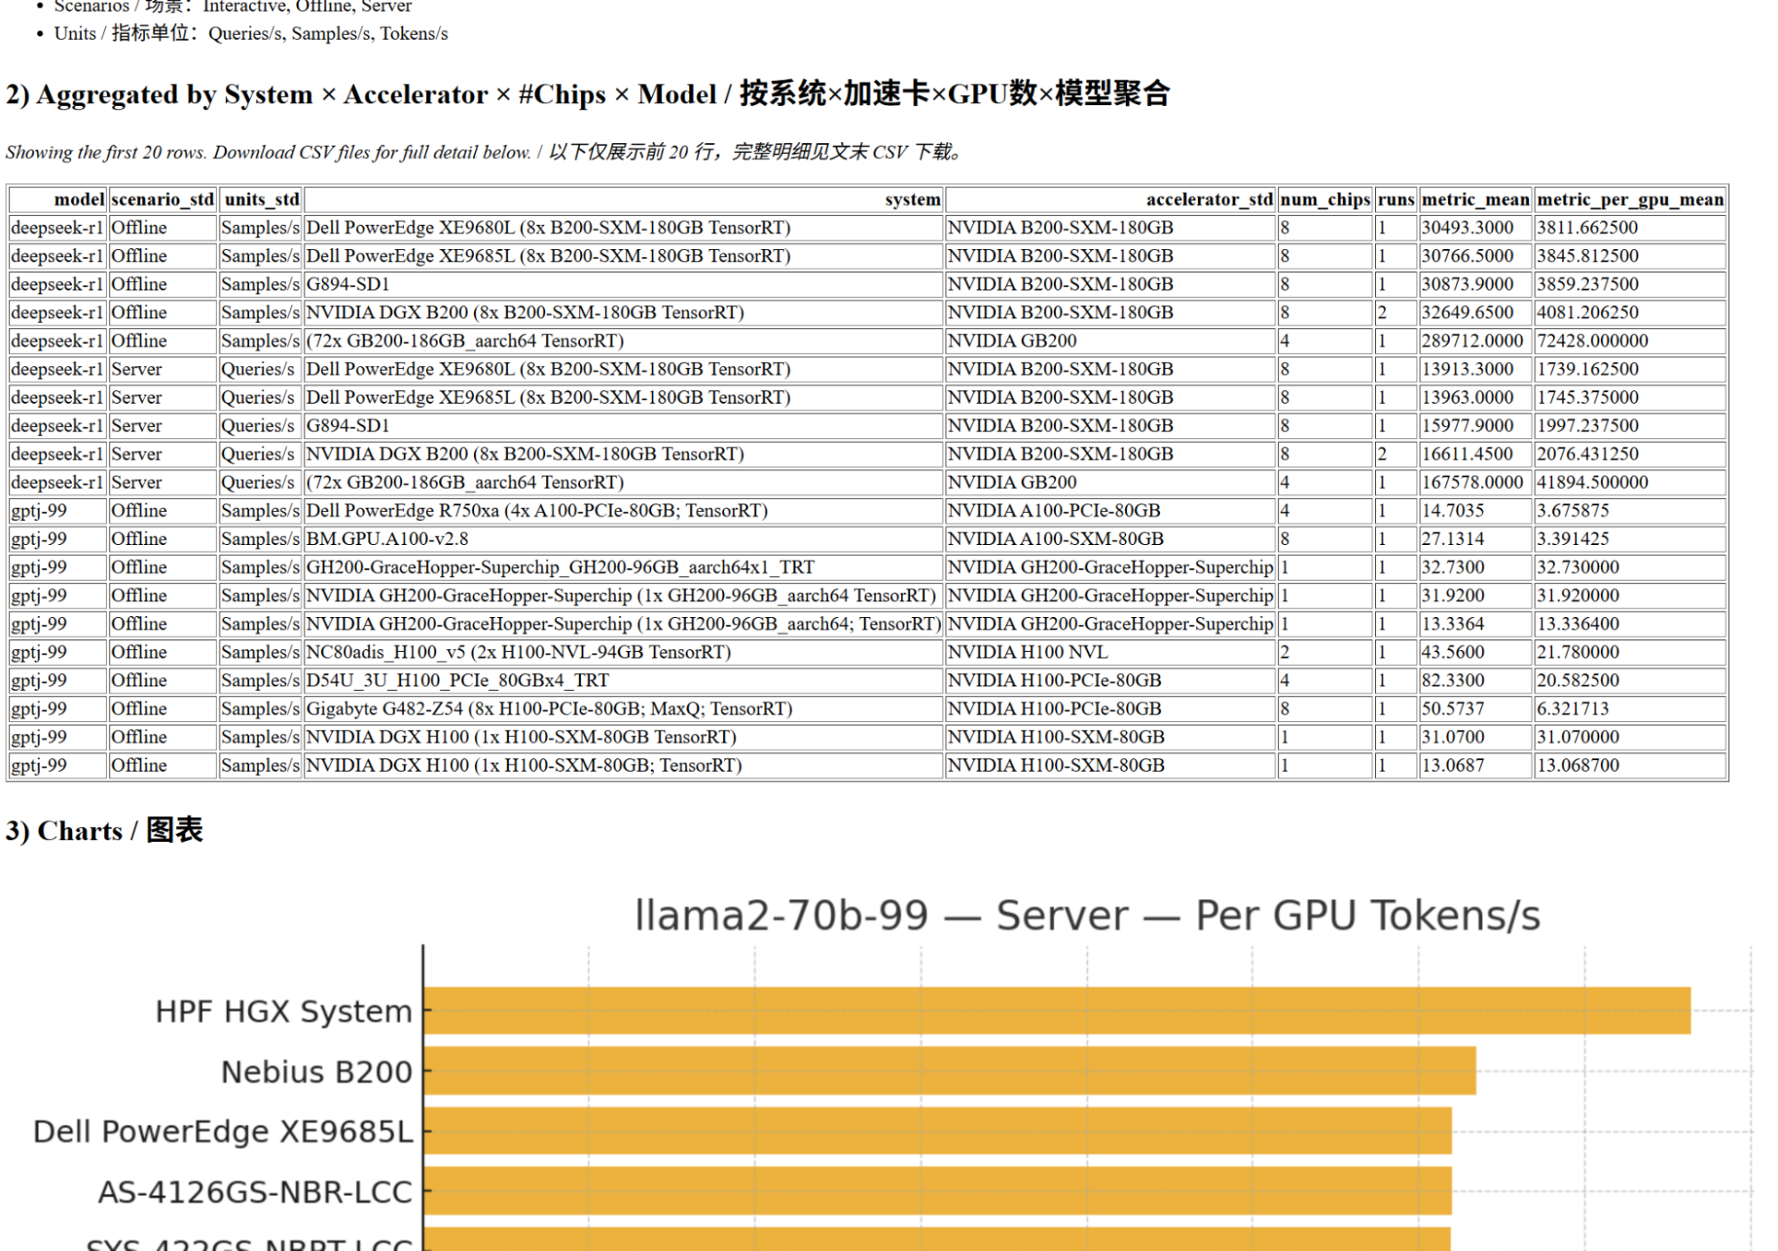Click the AS-4126GS-NBR-LCC chart bar

click(937, 1191)
